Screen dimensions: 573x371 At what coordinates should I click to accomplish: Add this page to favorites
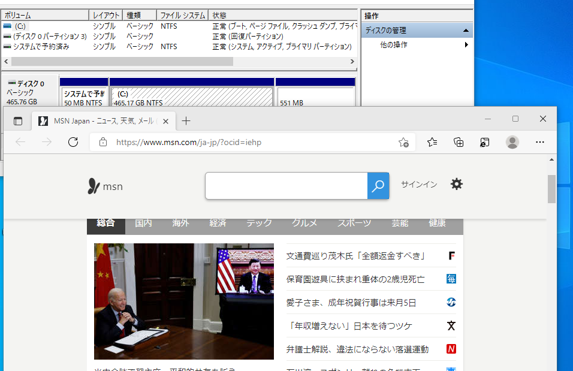[403, 142]
